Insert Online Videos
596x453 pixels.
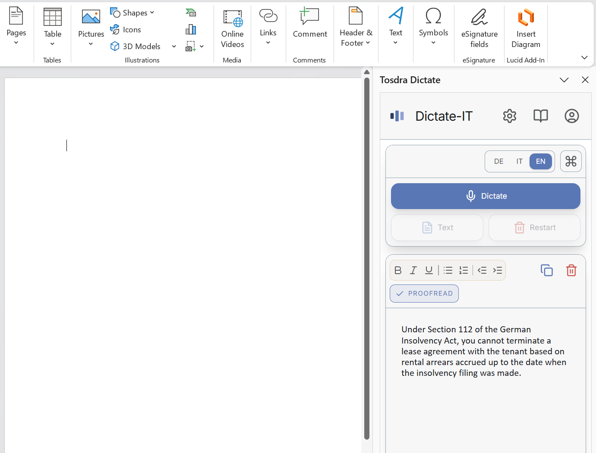232,28
